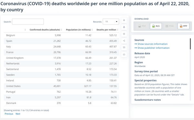The width and height of the screenshot is (194, 120).
Task: Click the Survey time period heading
Action: click(x=146, y=72)
